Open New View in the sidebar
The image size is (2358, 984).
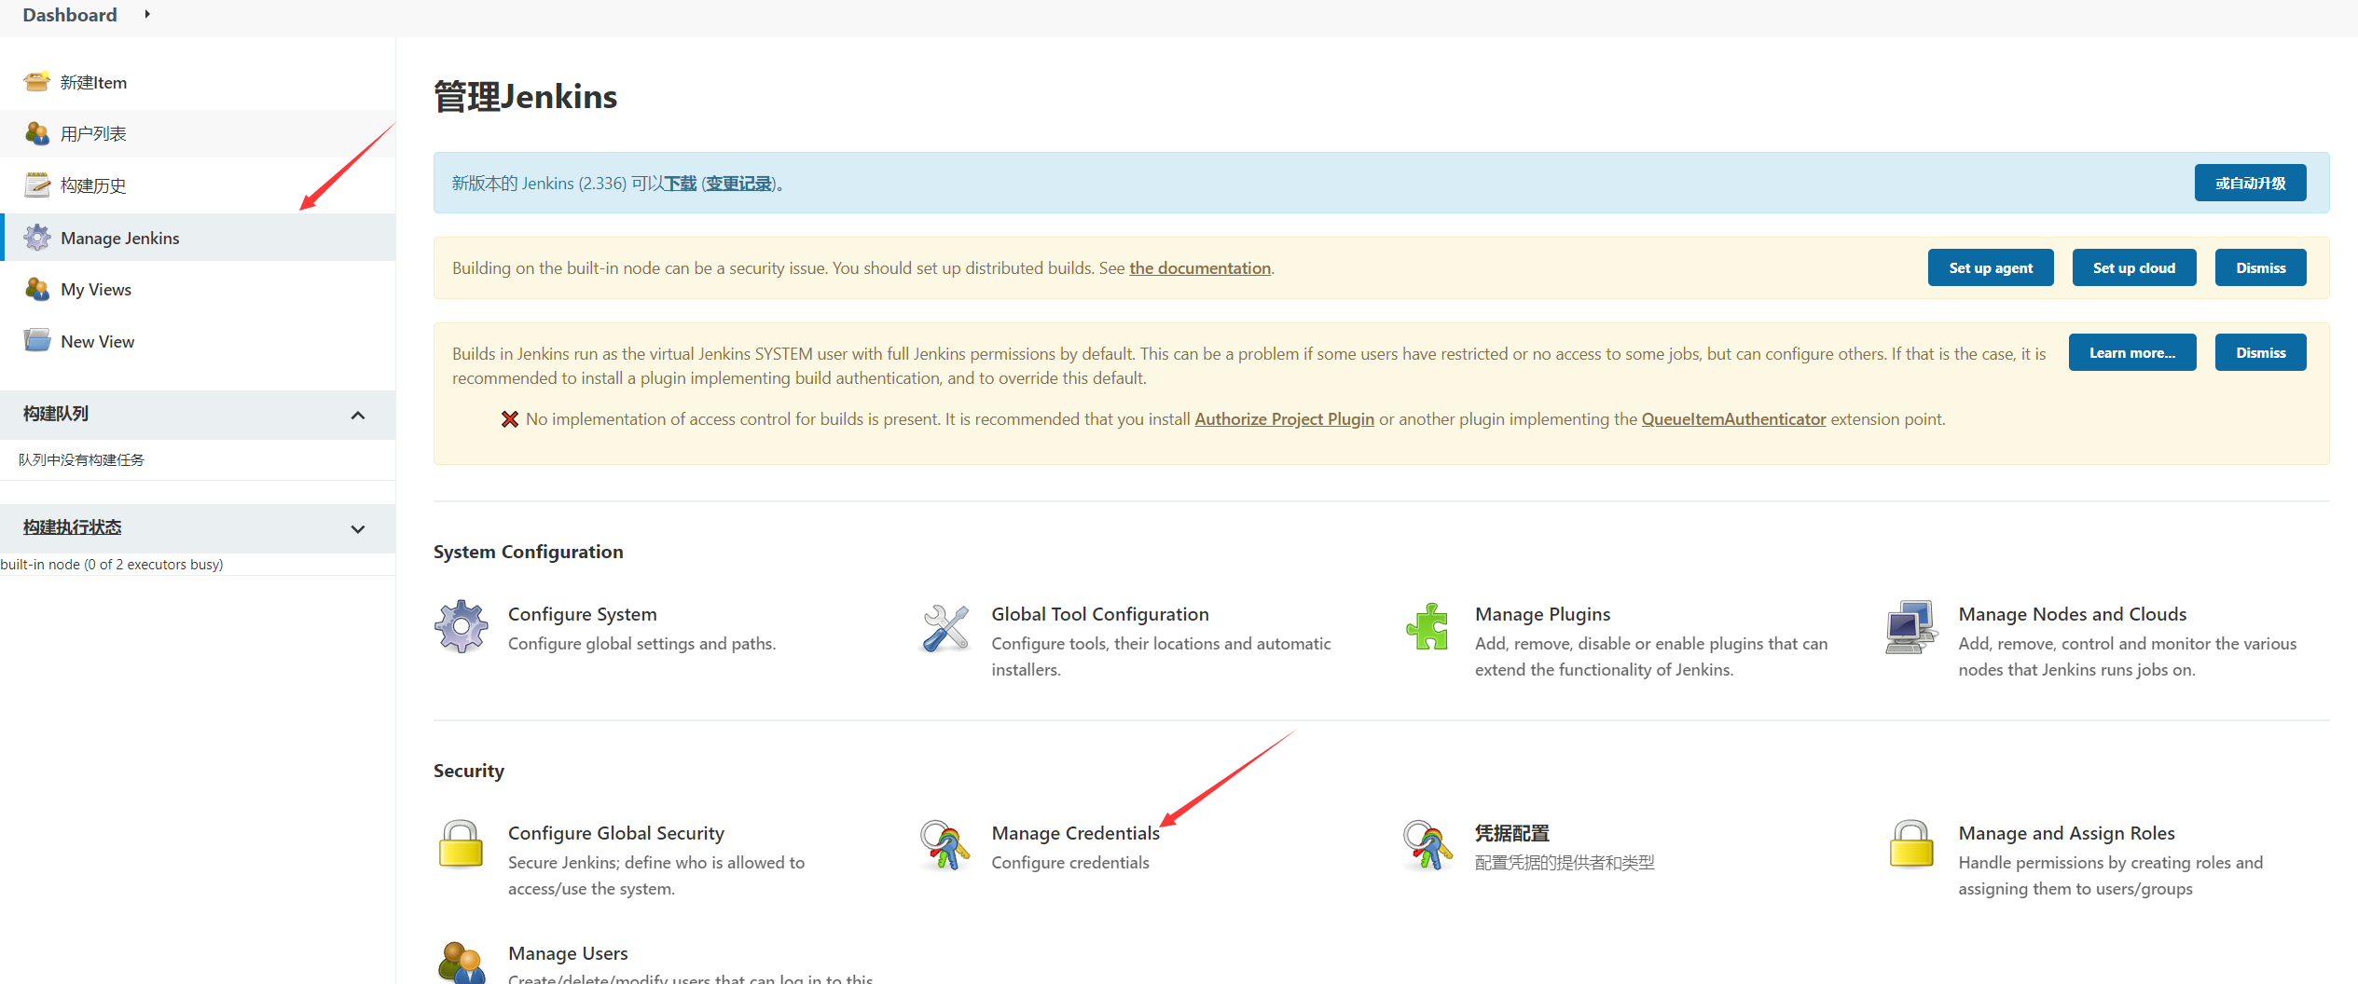(97, 341)
